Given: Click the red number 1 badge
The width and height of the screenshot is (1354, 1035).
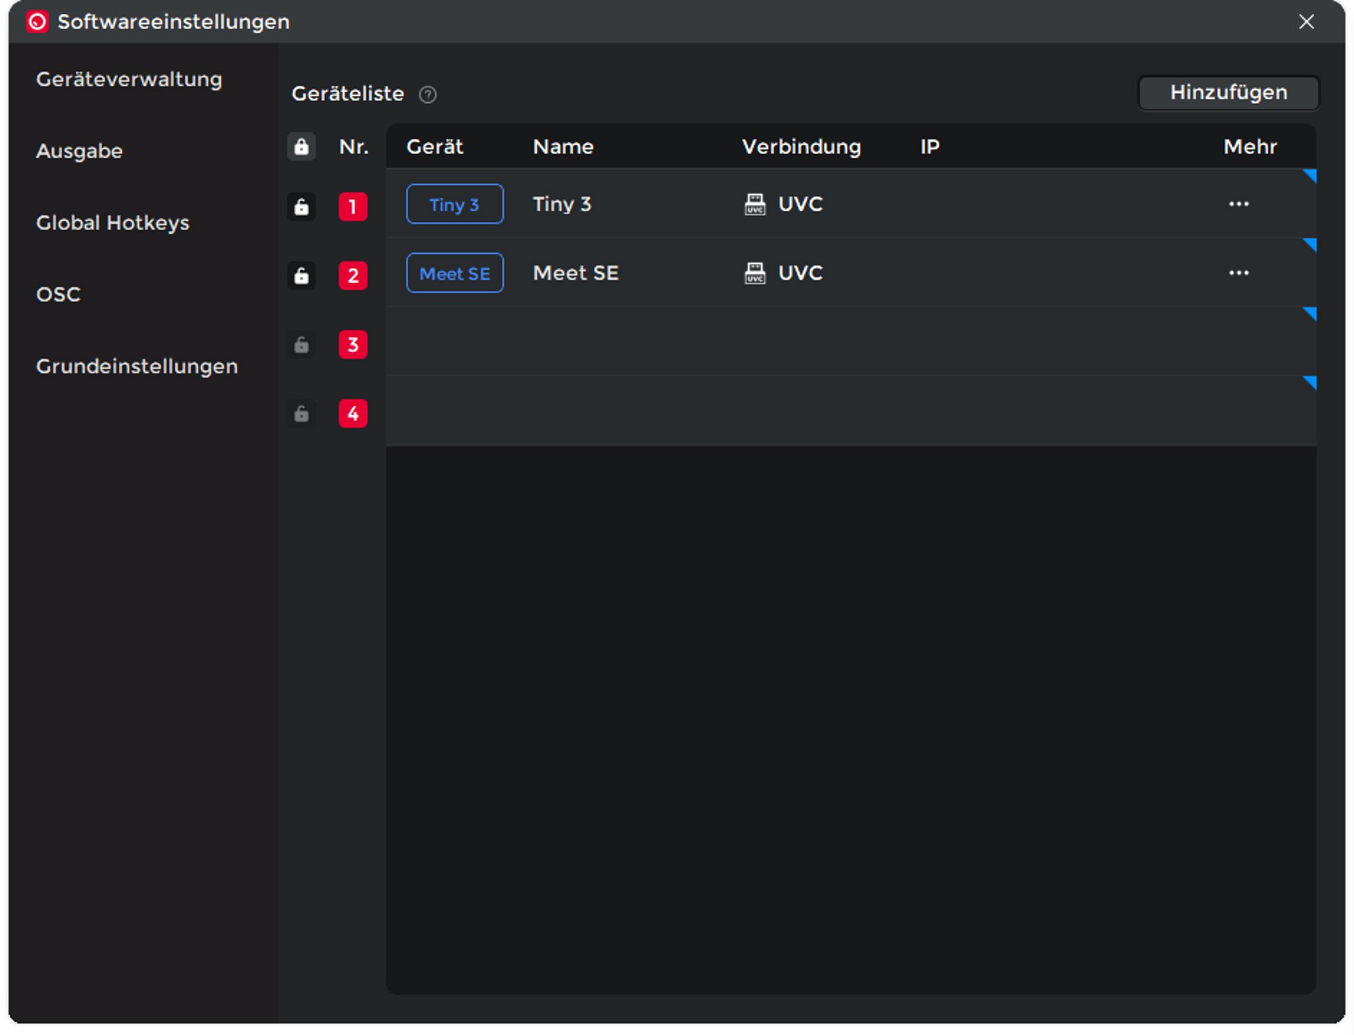Looking at the screenshot, I should 353,206.
